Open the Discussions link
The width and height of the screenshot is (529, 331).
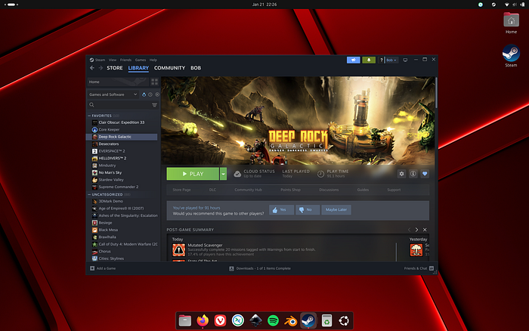click(329, 190)
